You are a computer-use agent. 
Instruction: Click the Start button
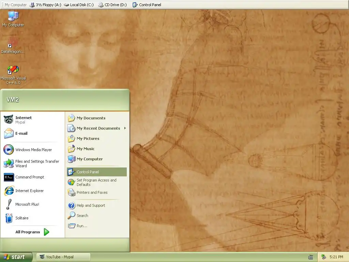pyautogui.click(x=16, y=257)
